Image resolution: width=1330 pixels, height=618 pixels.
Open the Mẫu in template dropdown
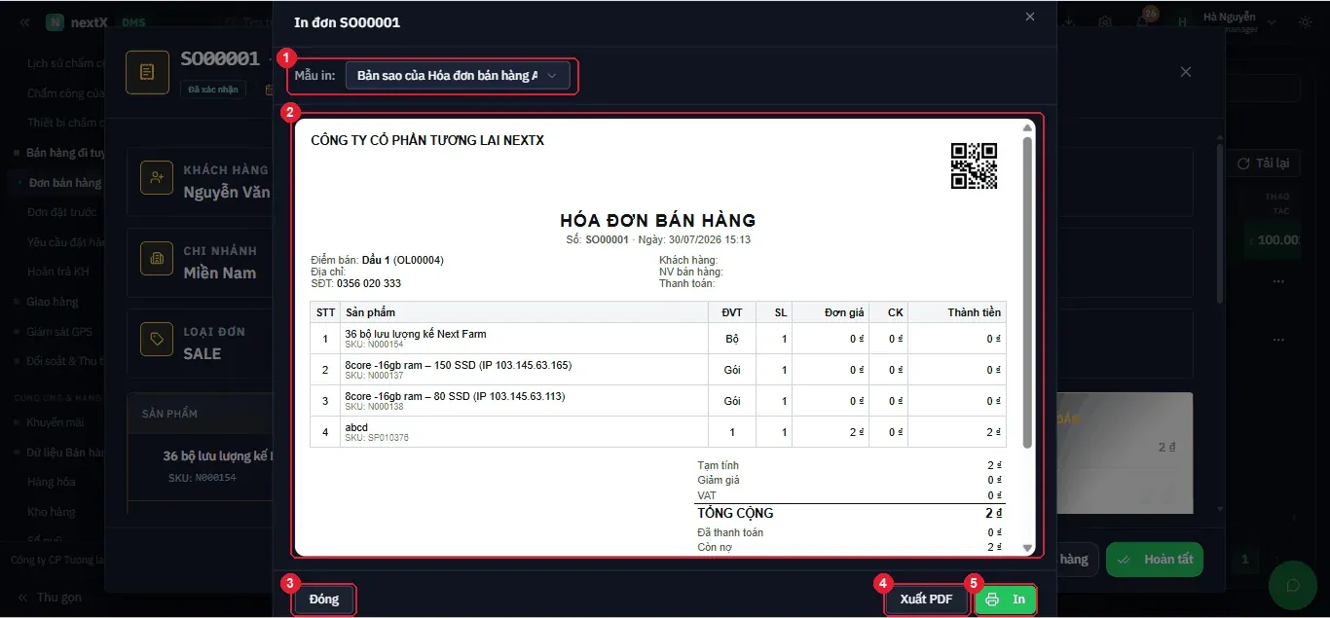[x=458, y=76]
